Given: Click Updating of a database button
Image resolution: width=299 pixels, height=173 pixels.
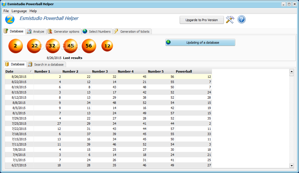Looking at the screenshot, I should pyautogui.click(x=200, y=43).
